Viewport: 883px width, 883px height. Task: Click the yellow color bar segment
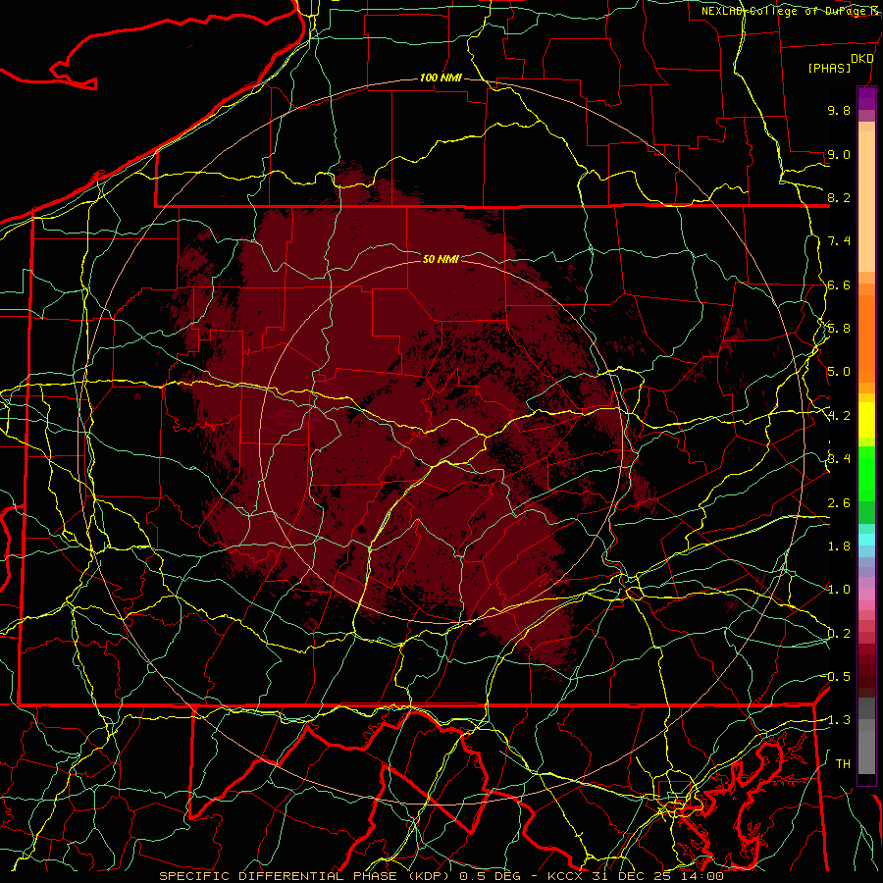click(x=866, y=420)
